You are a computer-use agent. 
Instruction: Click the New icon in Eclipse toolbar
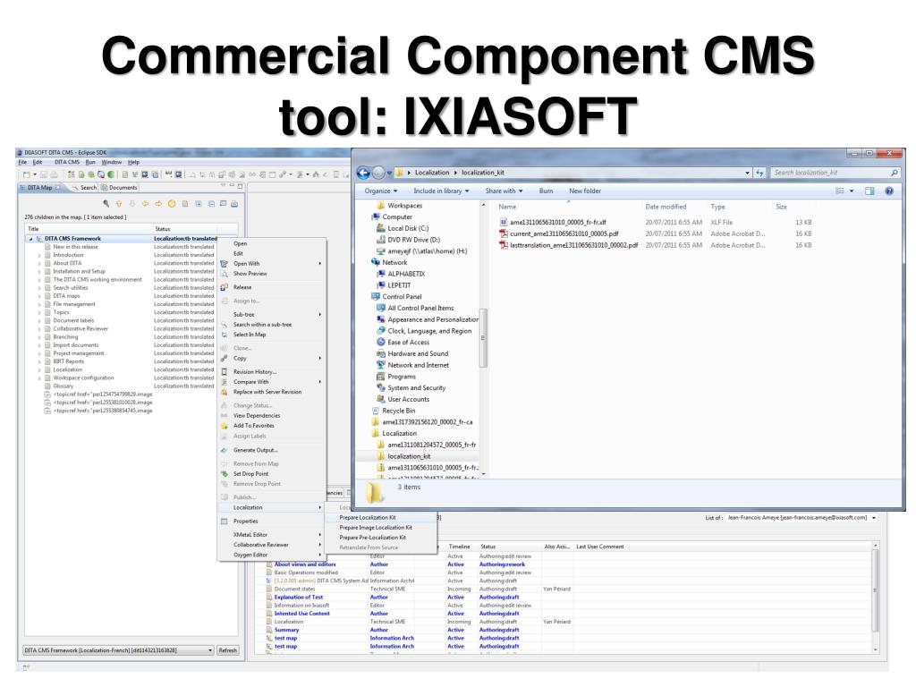coord(26,174)
